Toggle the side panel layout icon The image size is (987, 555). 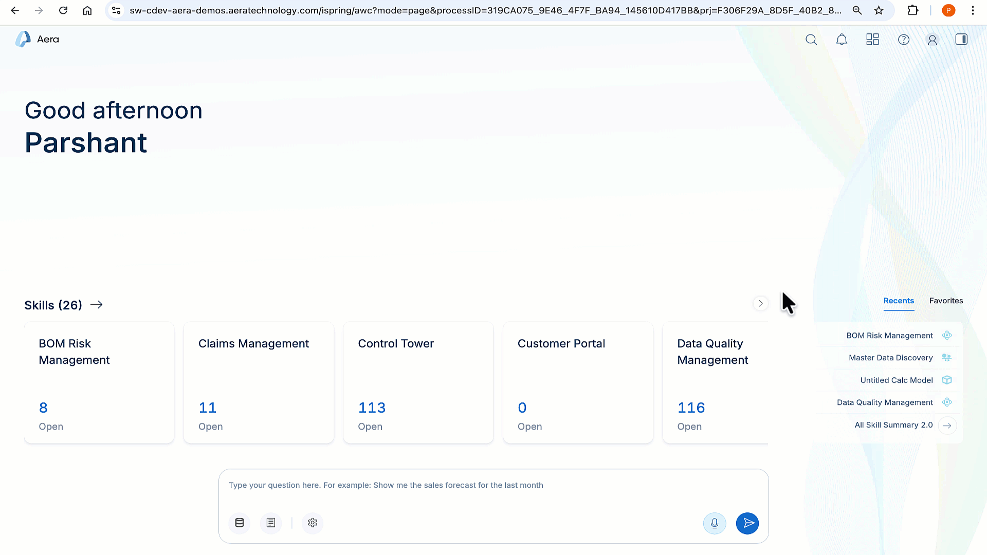(961, 40)
